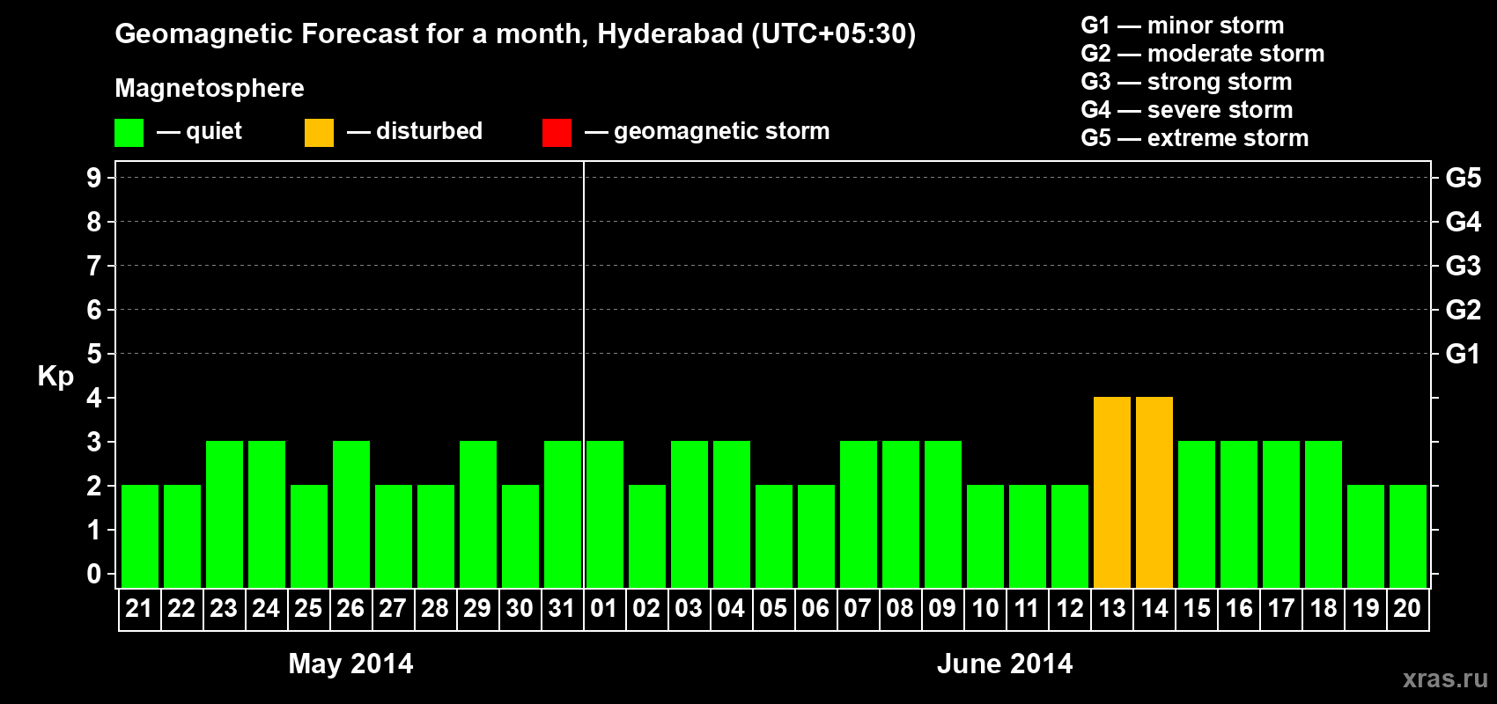Select the orange bar for June 13
The image size is (1497, 704).
click(1112, 493)
